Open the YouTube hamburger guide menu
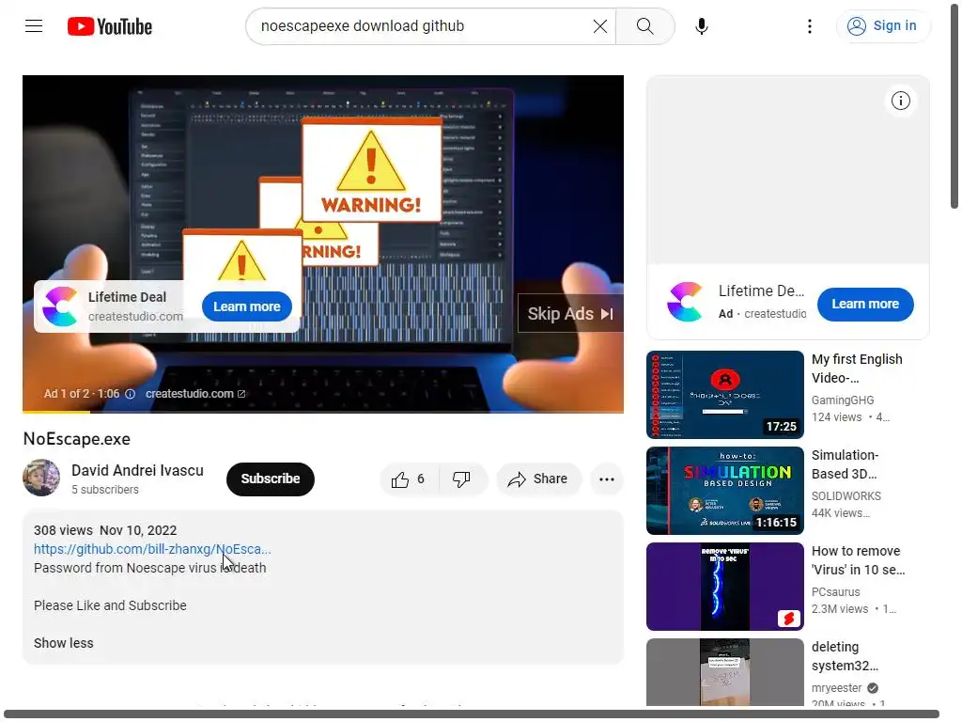Screen dimensions: 962x722 [x=34, y=25]
